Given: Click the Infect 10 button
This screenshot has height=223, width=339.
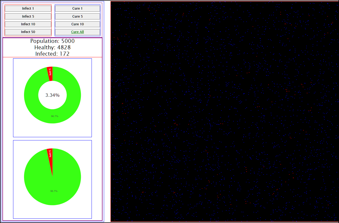Looking at the screenshot, I should click(x=28, y=24).
